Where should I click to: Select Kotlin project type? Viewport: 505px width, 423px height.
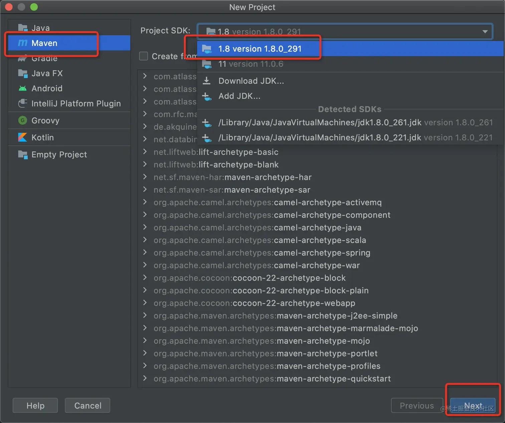click(69, 137)
